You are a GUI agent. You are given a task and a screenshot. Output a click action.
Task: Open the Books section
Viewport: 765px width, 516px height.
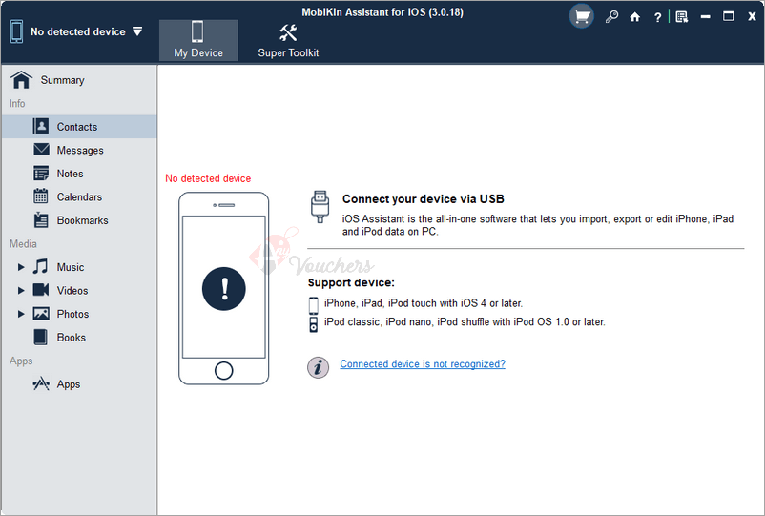point(71,338)
